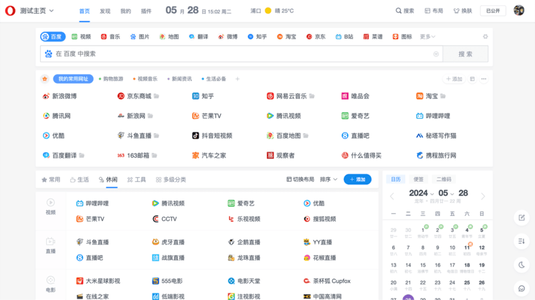
Task: Click the sunny weather icon
Action: tap(268, 11)
